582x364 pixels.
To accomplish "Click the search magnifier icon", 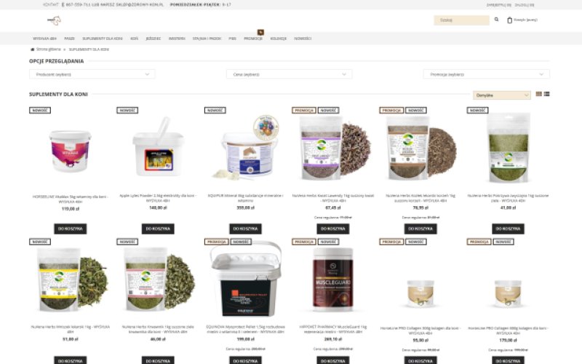I will [496, 20].
